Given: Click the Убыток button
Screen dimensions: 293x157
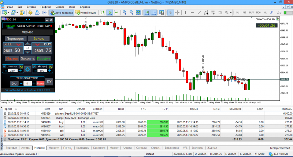Looking at the screenshot, I should tap(12, 58).
